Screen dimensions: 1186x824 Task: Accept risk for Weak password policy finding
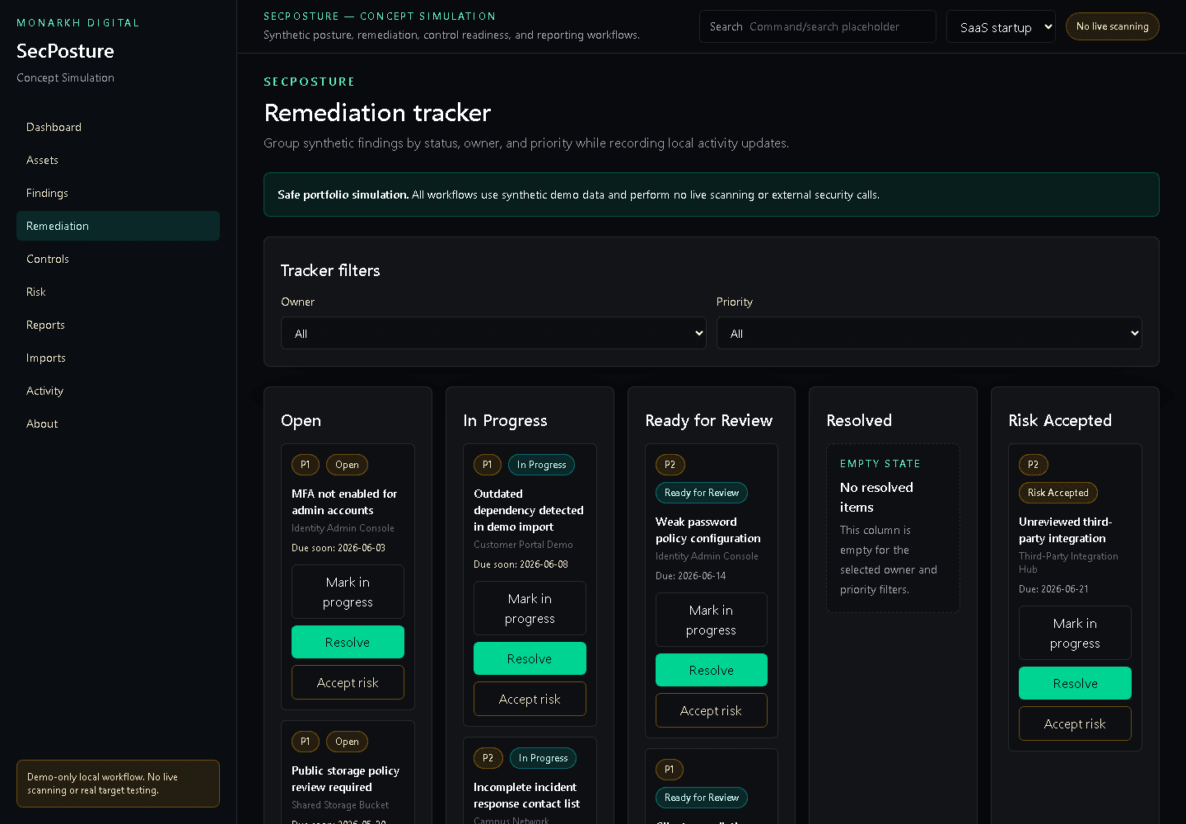(x=712, y=710)
